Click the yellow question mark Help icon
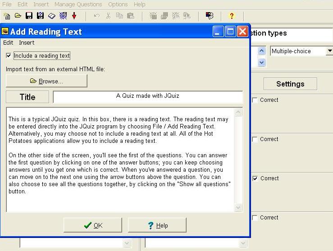The width and height of the screenshot is (333, 251). [232, 16]
